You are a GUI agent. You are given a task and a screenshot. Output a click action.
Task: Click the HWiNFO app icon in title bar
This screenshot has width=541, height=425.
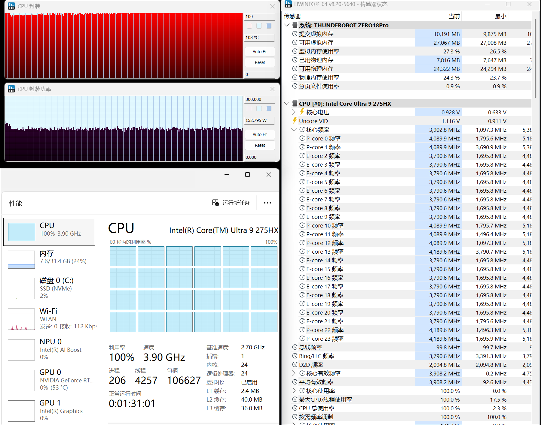pos(288,4)
